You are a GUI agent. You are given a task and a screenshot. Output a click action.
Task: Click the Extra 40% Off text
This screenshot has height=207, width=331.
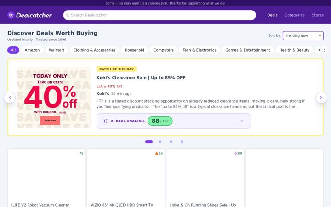(x=109, y=86)
